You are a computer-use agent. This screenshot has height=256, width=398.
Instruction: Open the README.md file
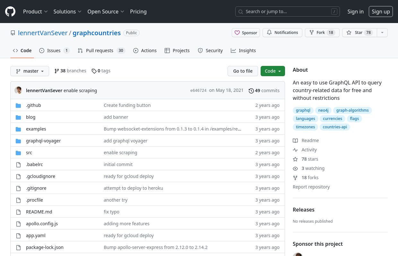click(x=39, y=212)
